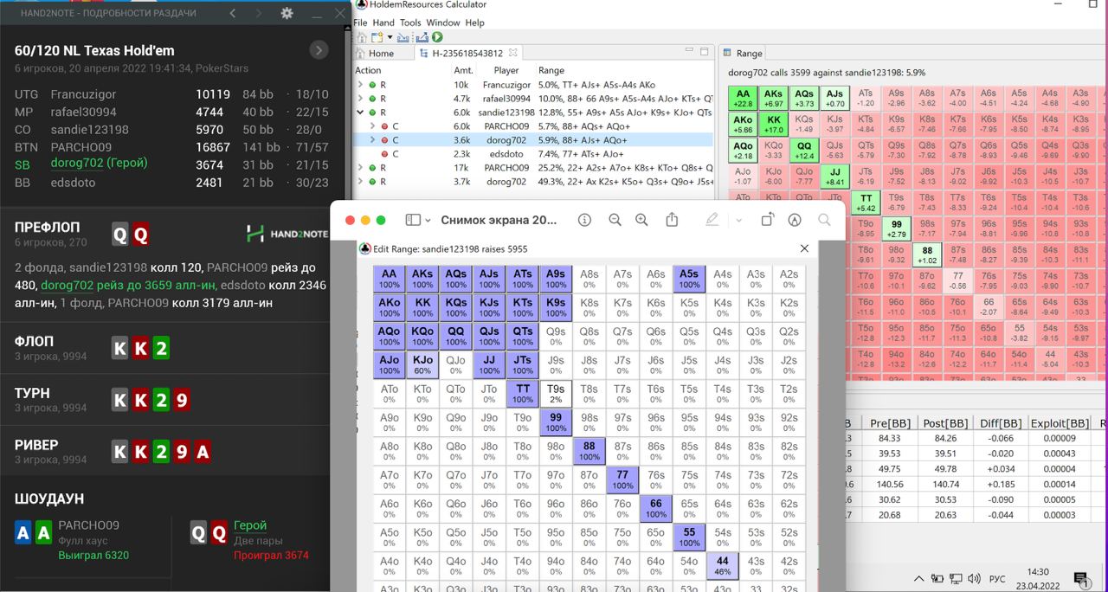Open the new hand dropdown arrow in toolbar
Image resolution: width=1108 pixels, height=592 pixels.
(390, 37)
